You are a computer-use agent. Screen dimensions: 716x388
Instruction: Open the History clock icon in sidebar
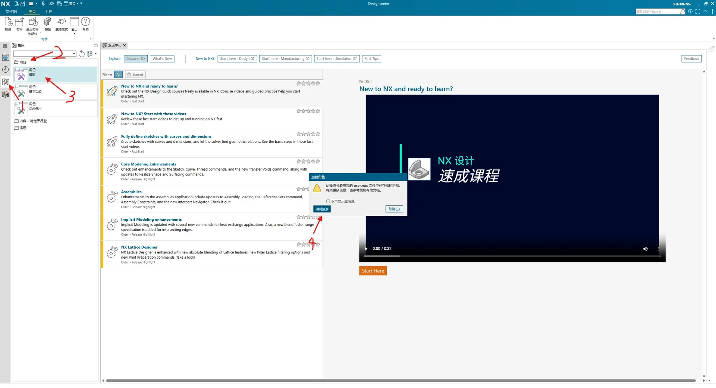coord(5,70)
